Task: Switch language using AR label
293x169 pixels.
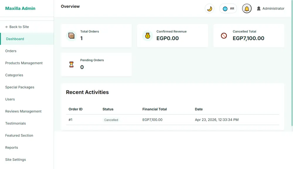Action: [232, 8]
